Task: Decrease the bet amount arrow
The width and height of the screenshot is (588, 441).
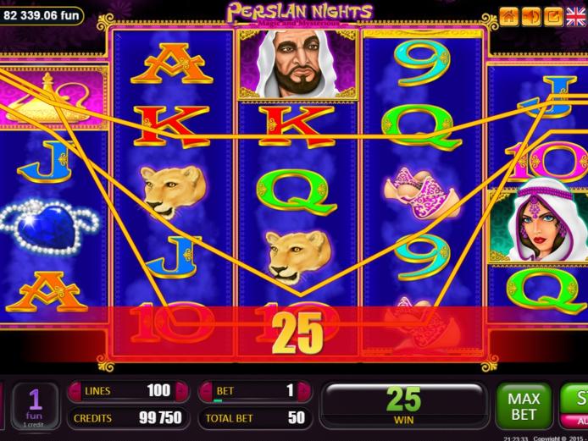Action: (206, 392)
